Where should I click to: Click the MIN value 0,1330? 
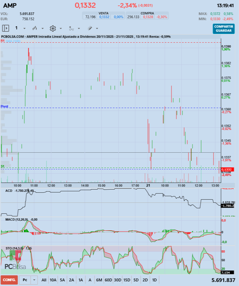(x=215, y=19)
